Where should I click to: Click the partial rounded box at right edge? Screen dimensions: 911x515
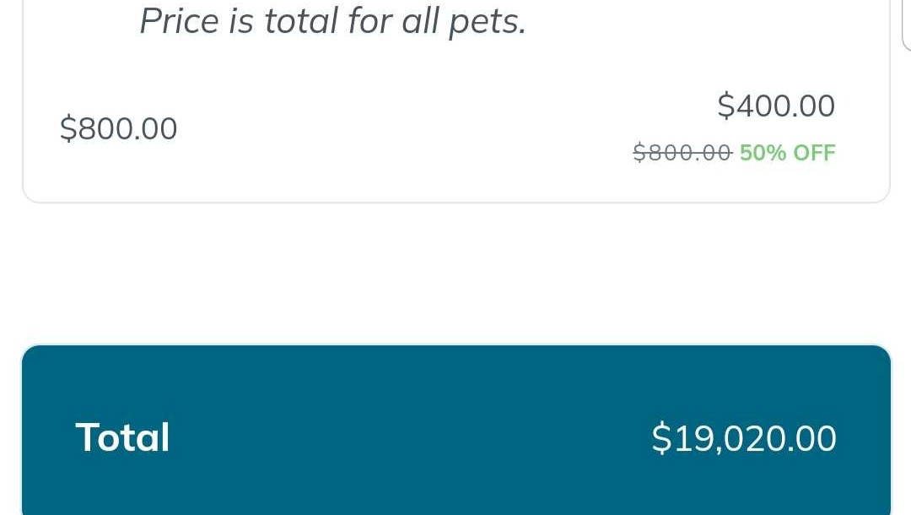[x=907, y=25]
